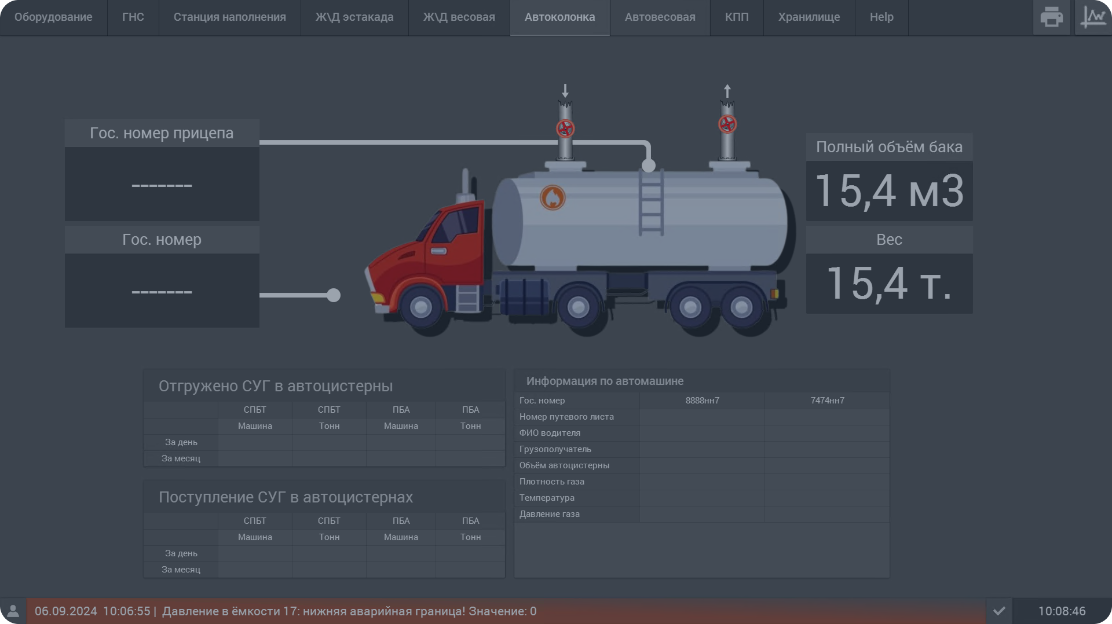Open the ГНС tab
The image size is (1112, 624).
click(133, 17)
